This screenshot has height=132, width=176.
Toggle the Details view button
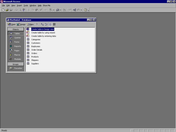[54, 24]
